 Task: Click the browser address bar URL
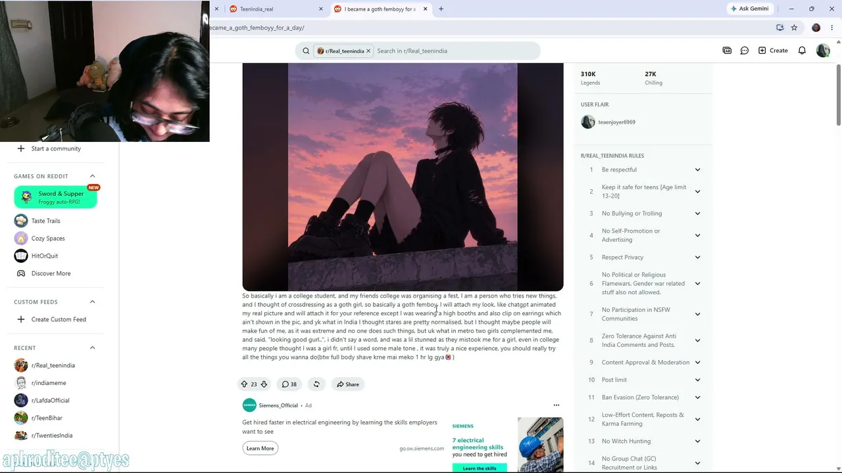(257, 28)
